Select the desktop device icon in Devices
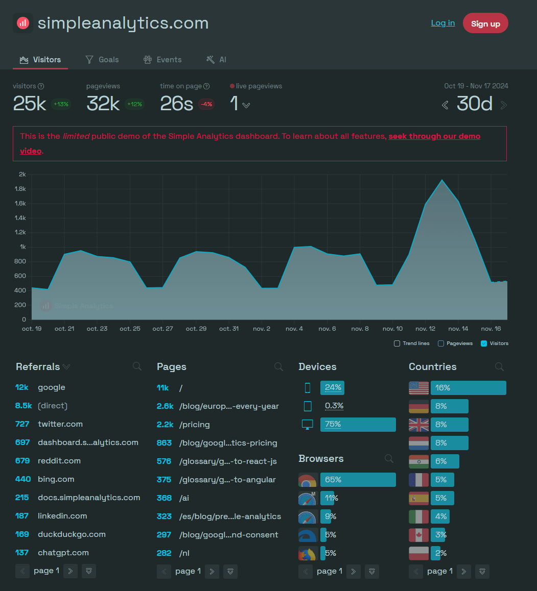537x591 pixels. [307, 424]
